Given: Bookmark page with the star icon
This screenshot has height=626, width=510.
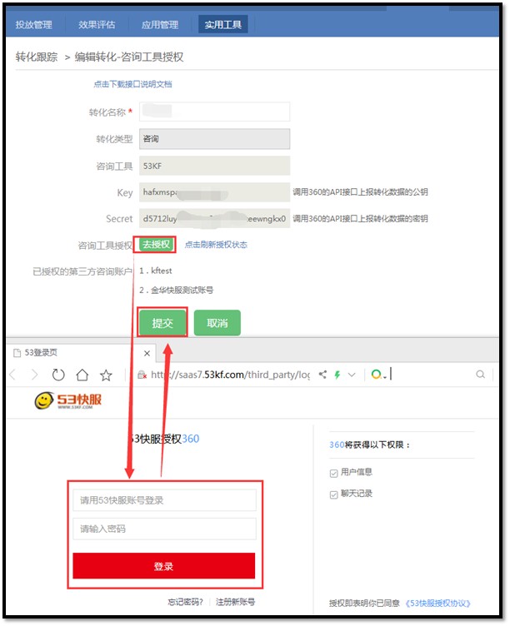Looking at the screenshot, I should (106, 375).
